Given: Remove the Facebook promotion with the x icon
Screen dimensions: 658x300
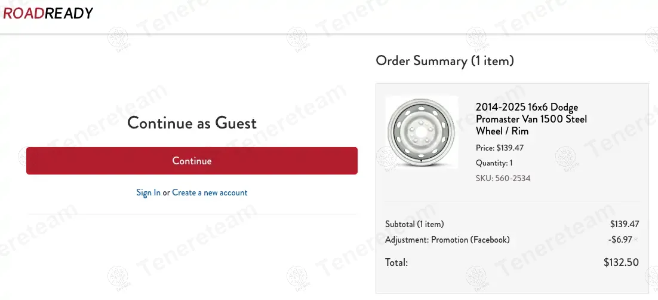Looking at the screenshot, I should (636, 240).
